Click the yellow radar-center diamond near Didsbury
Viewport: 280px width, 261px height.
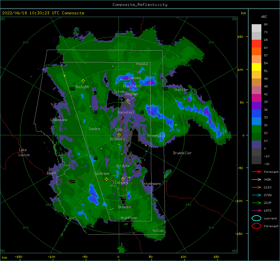tap(119, 135)
